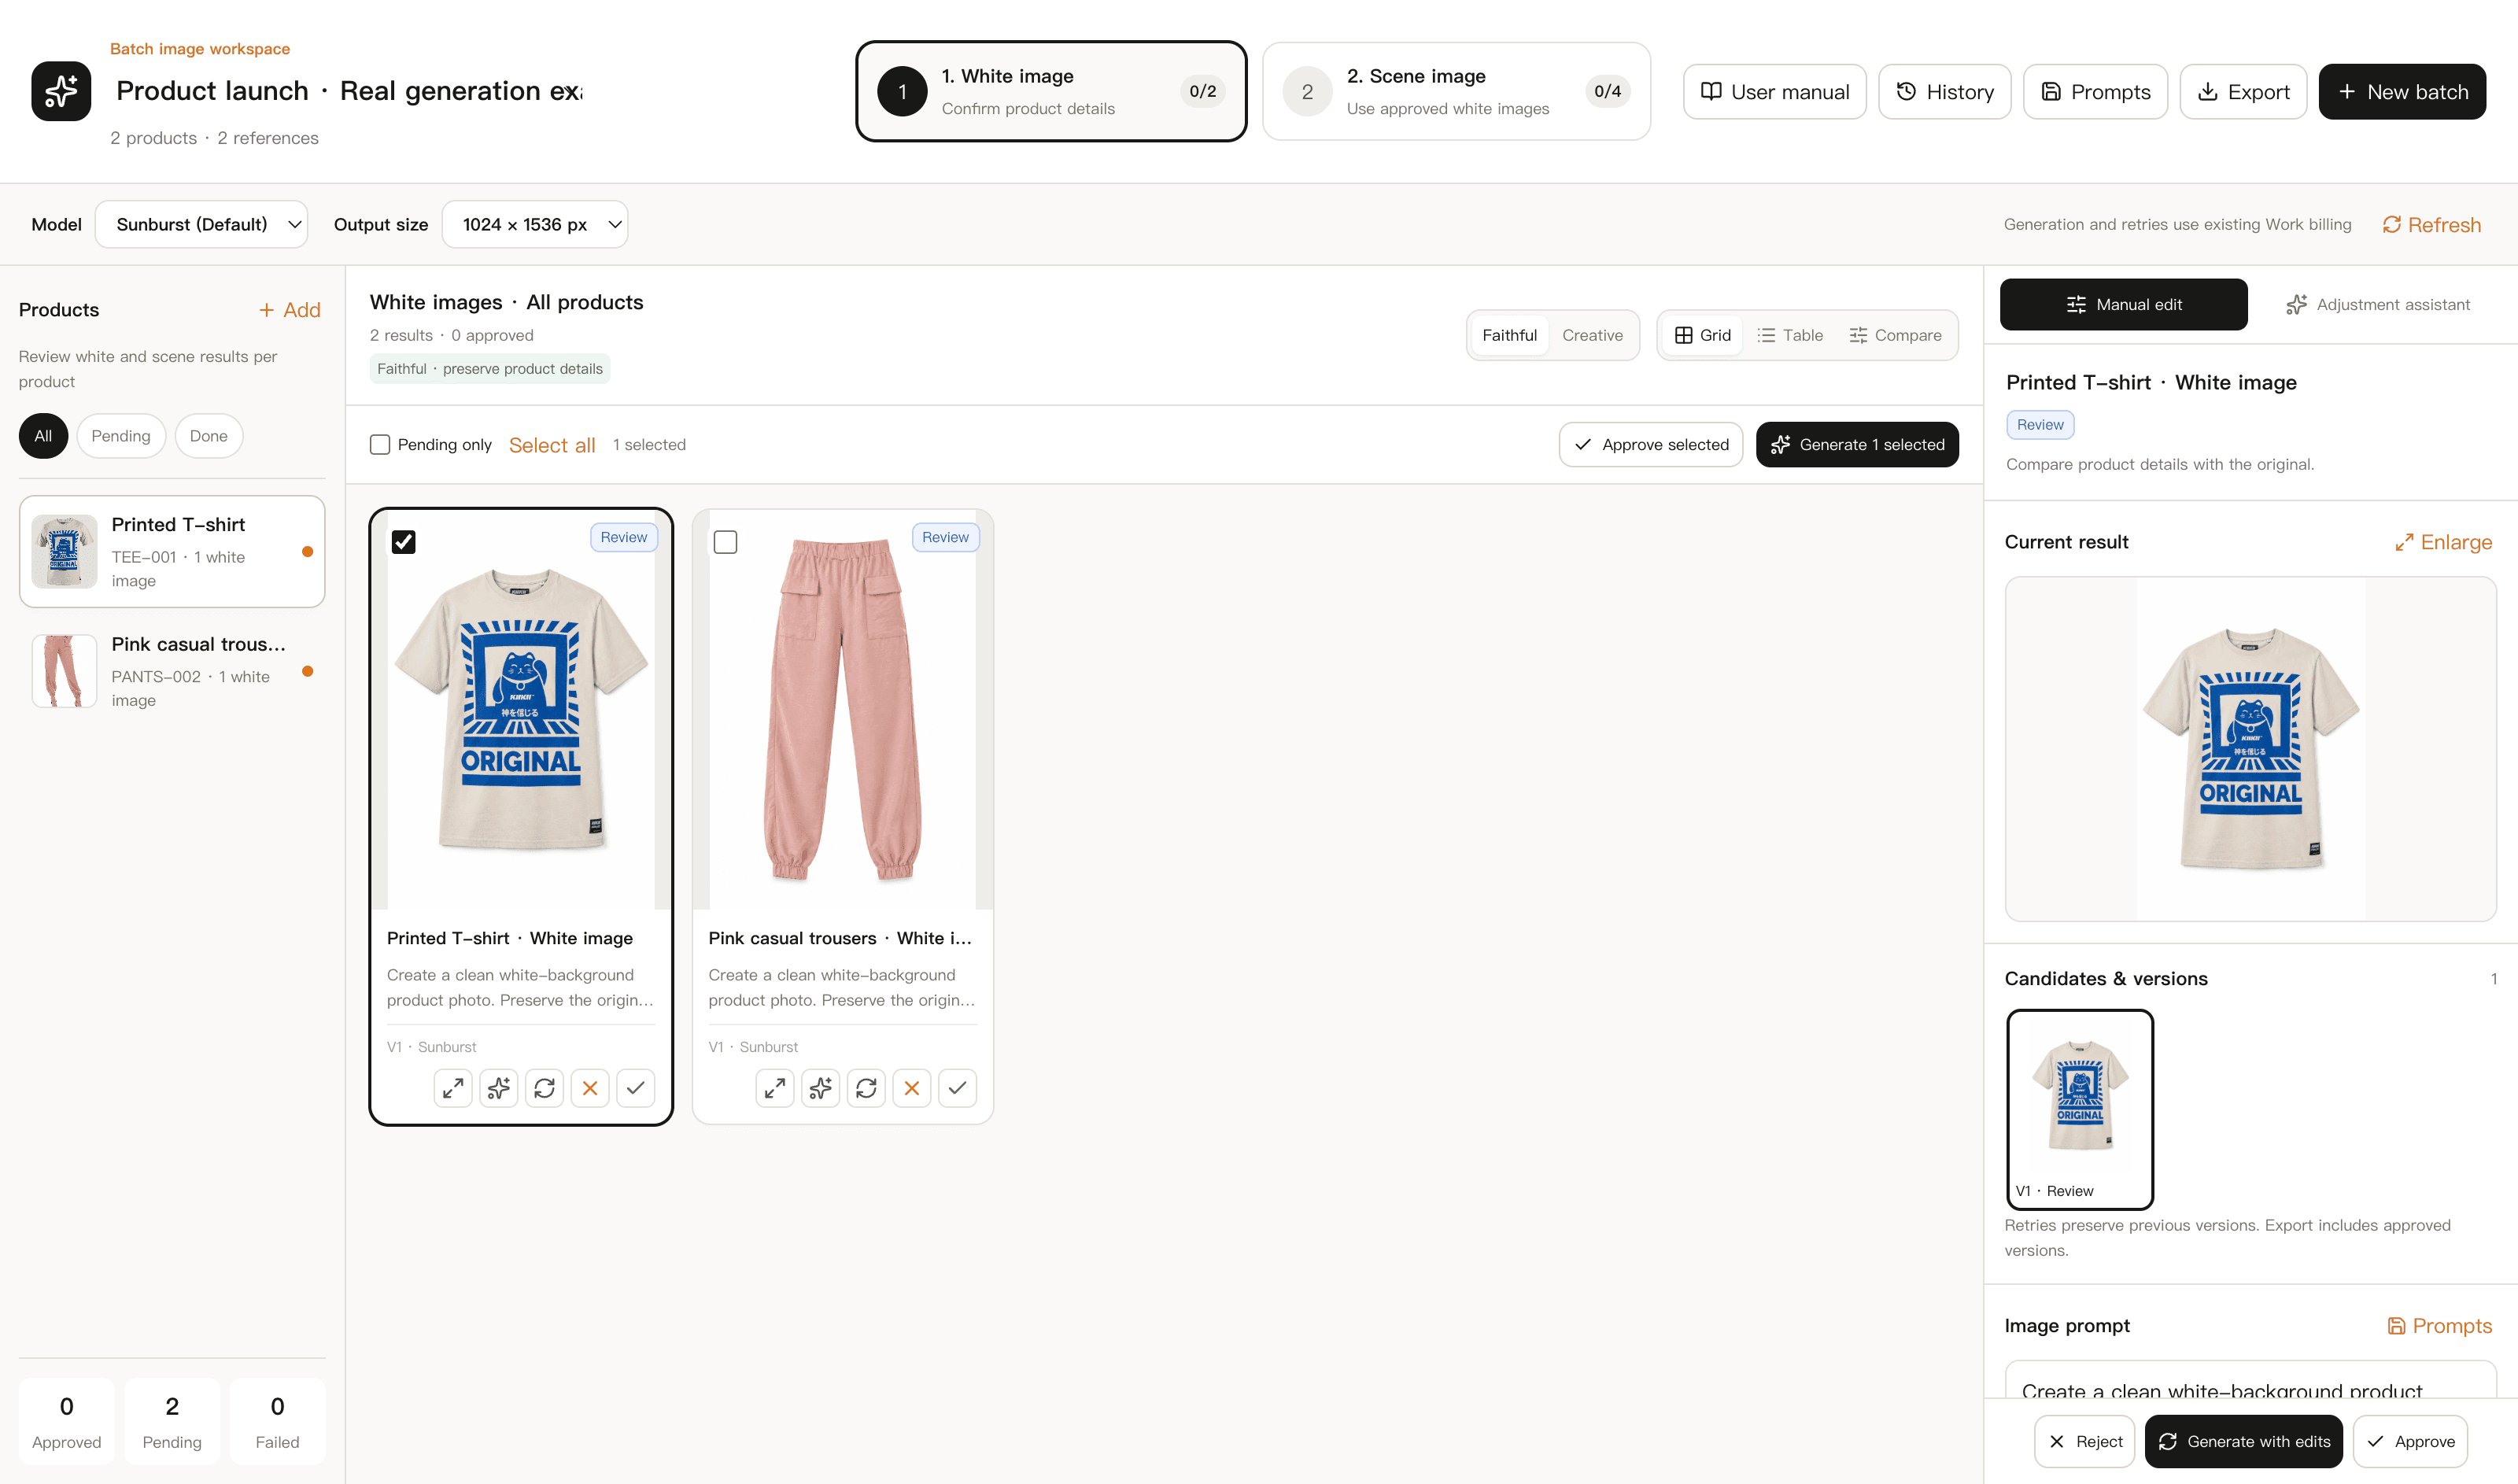
Task: Expand the Printed T-shirt card image
Action: [x=453, y=1088]
